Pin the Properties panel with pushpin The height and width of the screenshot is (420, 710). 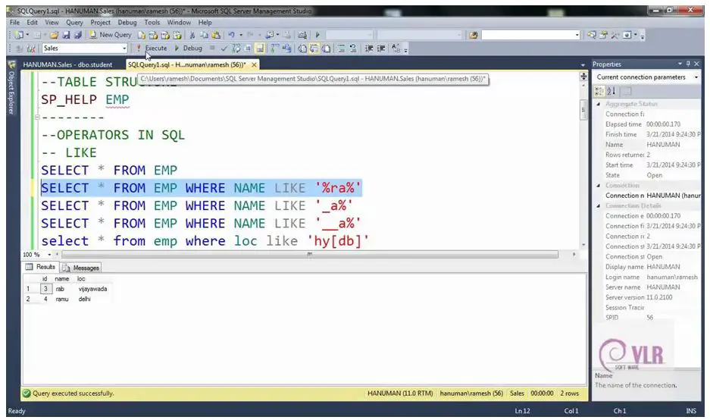point(688,64)
